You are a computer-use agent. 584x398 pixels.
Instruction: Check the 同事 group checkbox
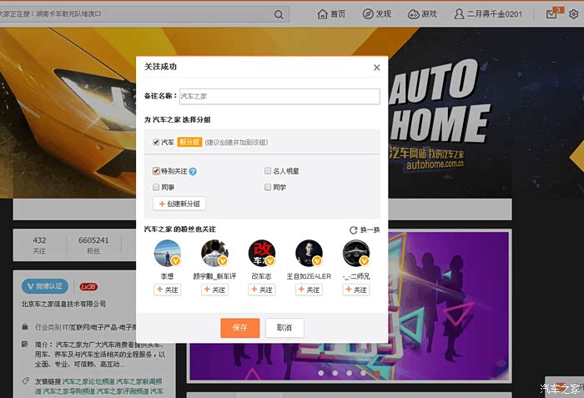(156, 187)
